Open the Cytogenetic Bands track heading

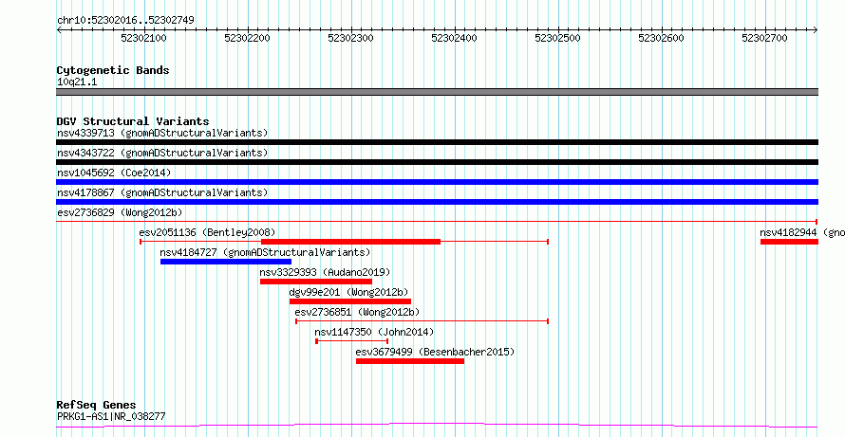click(113, 70)
